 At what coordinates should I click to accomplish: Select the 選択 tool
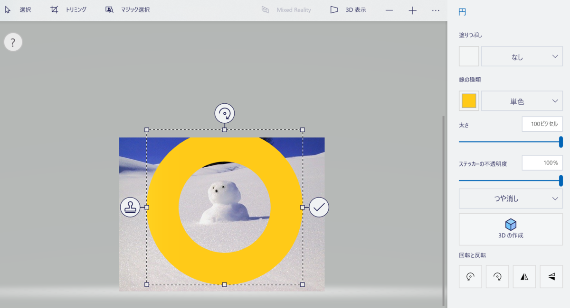(x=18, y=9)
